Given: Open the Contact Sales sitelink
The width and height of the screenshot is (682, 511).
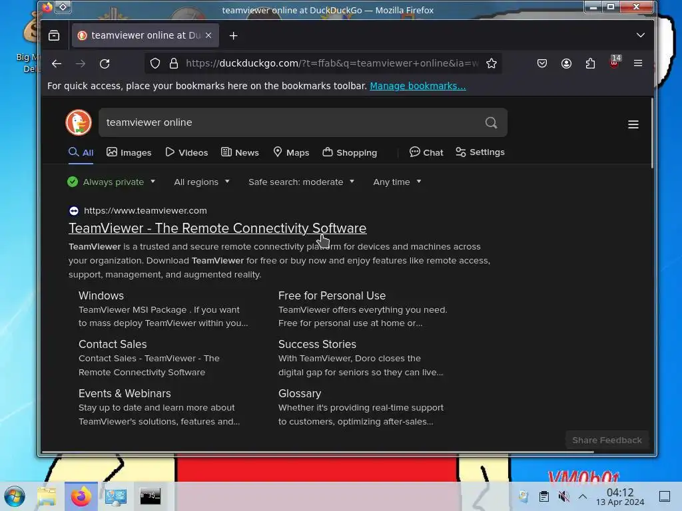Looking at the screenshot, I should (x=113, y=345).
